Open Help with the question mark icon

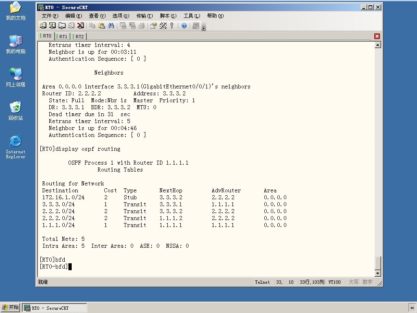[184, 26]
